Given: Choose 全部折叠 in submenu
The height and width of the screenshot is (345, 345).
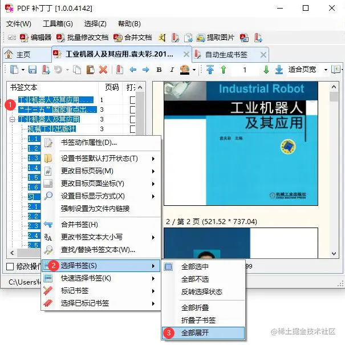Looking at the screenshot, I should pos(203,307).
